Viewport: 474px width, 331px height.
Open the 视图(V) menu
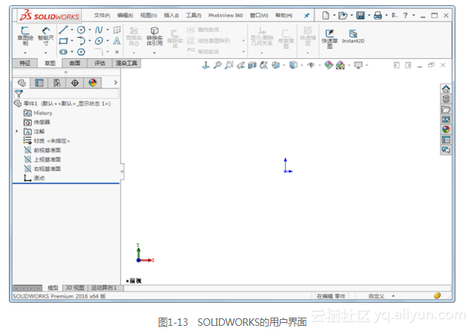(148, 16)
